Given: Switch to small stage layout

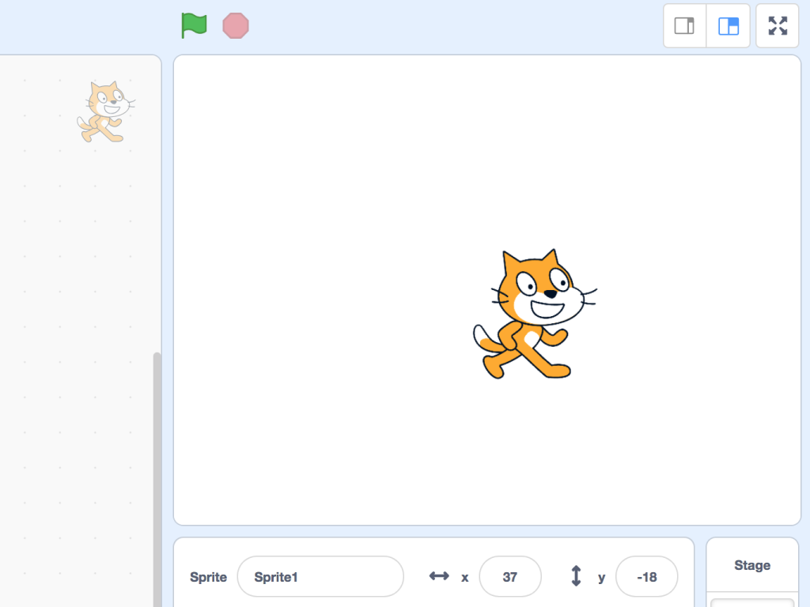Looking at the screenshot, I should (x=684, y=26).
